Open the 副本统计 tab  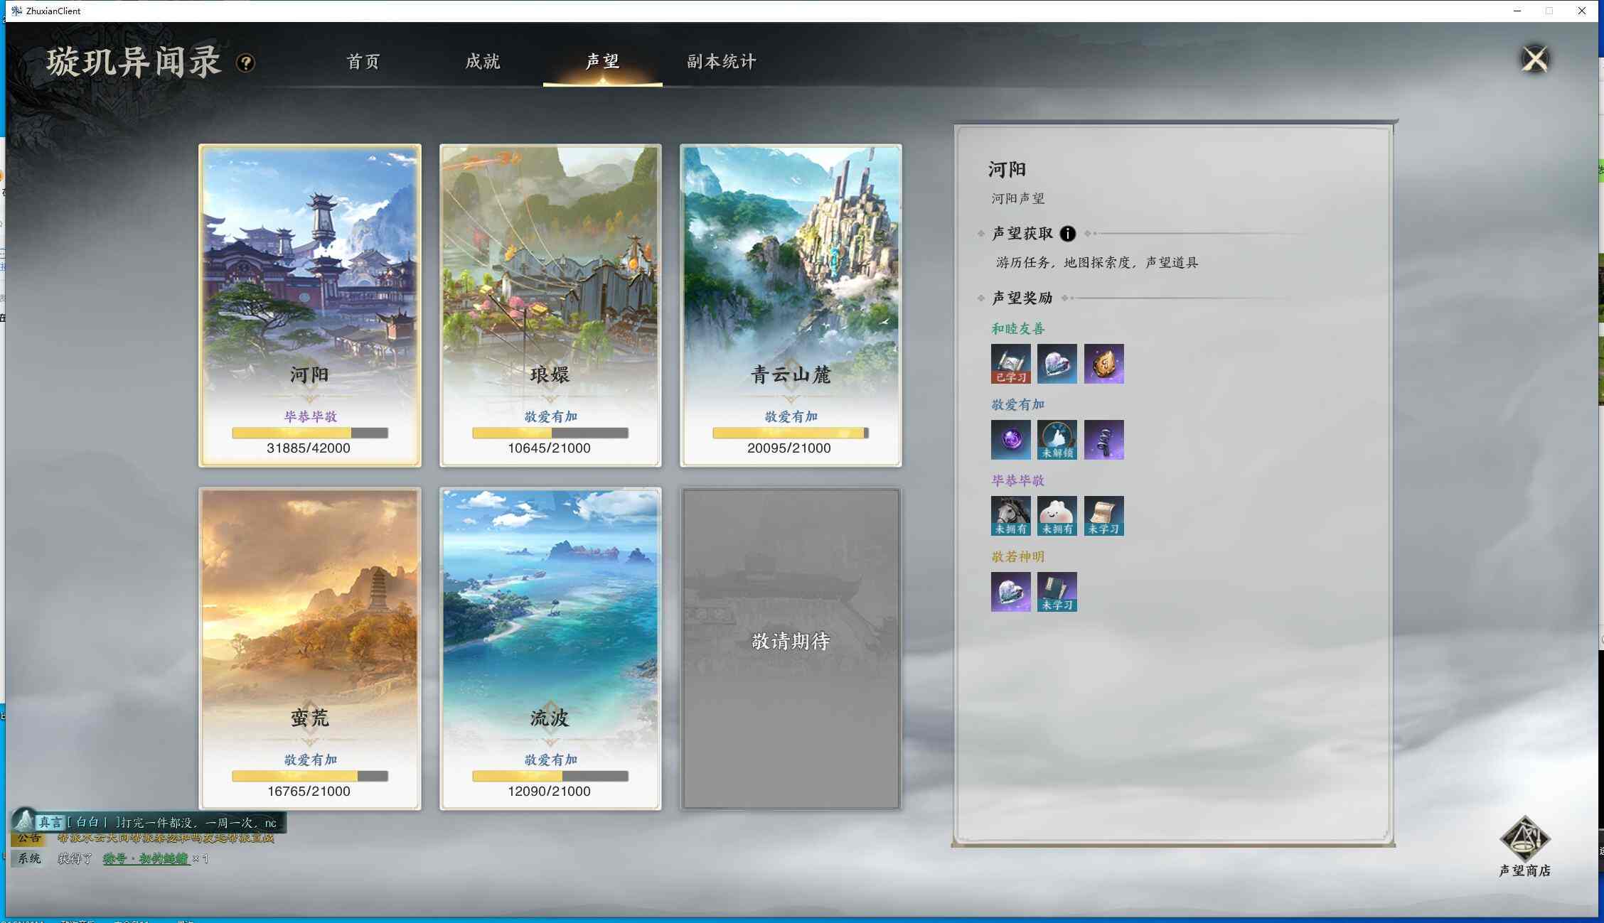click(x=721, y=62)
